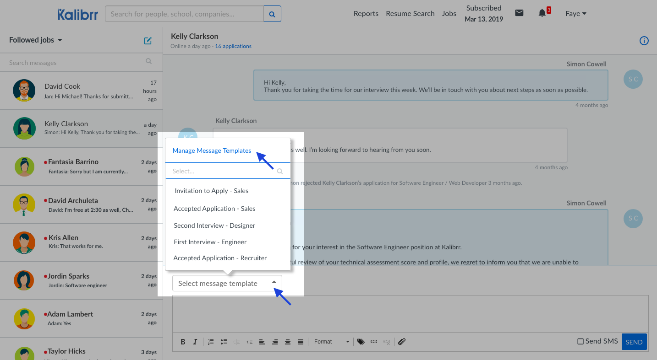Collapse the message template selector
Viewport: 657px width, 360px height.
tap(275, 283)
